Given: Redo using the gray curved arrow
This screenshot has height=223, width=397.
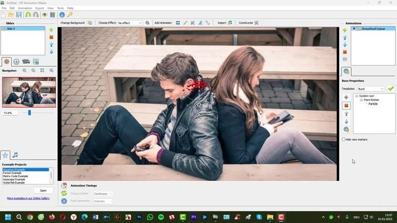Looking at the screenshot, I should (x=36, y=15).
